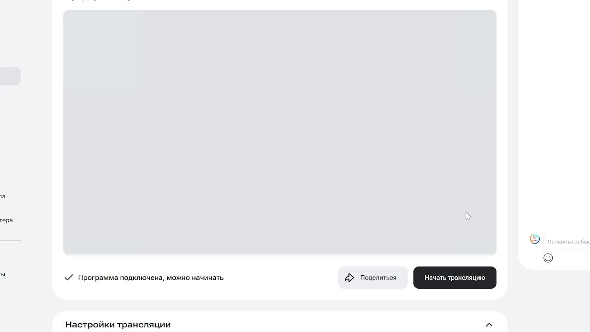This screenshot has height=332, width=590.
Task: Click the sidebar divider line under «гера»
Action: click(x=10, y=241)
